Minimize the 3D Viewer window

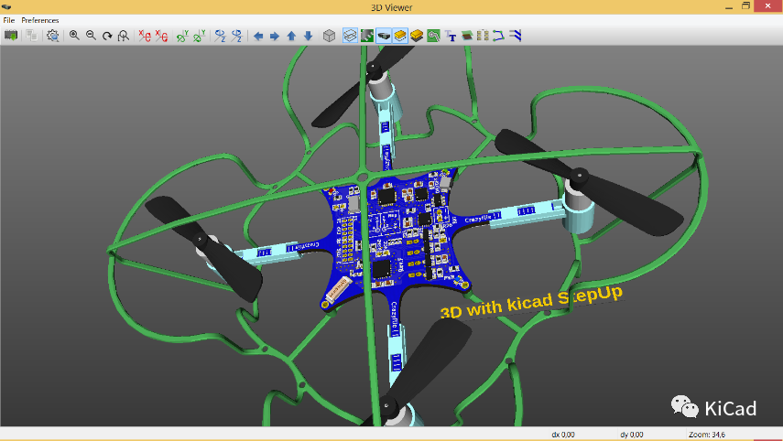coord(729,7)
